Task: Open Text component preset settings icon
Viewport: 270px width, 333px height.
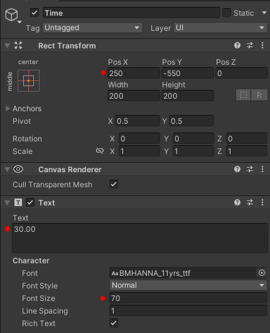Action: (x=250, y=202)
